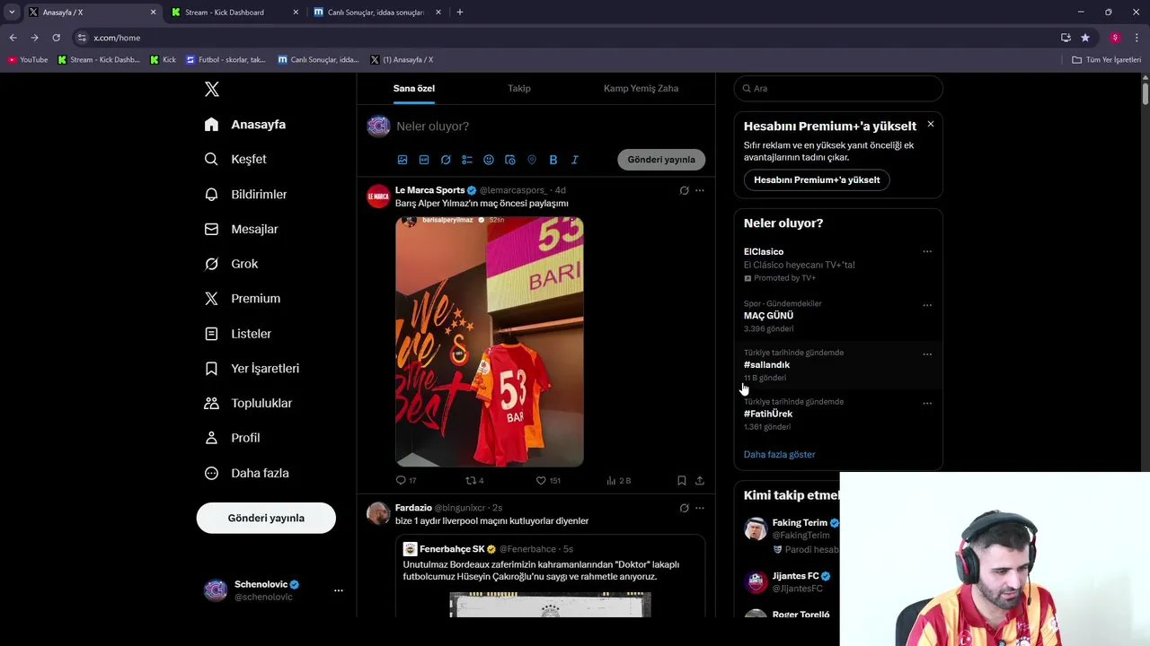Open Keşfet explore page

(235, 159)
